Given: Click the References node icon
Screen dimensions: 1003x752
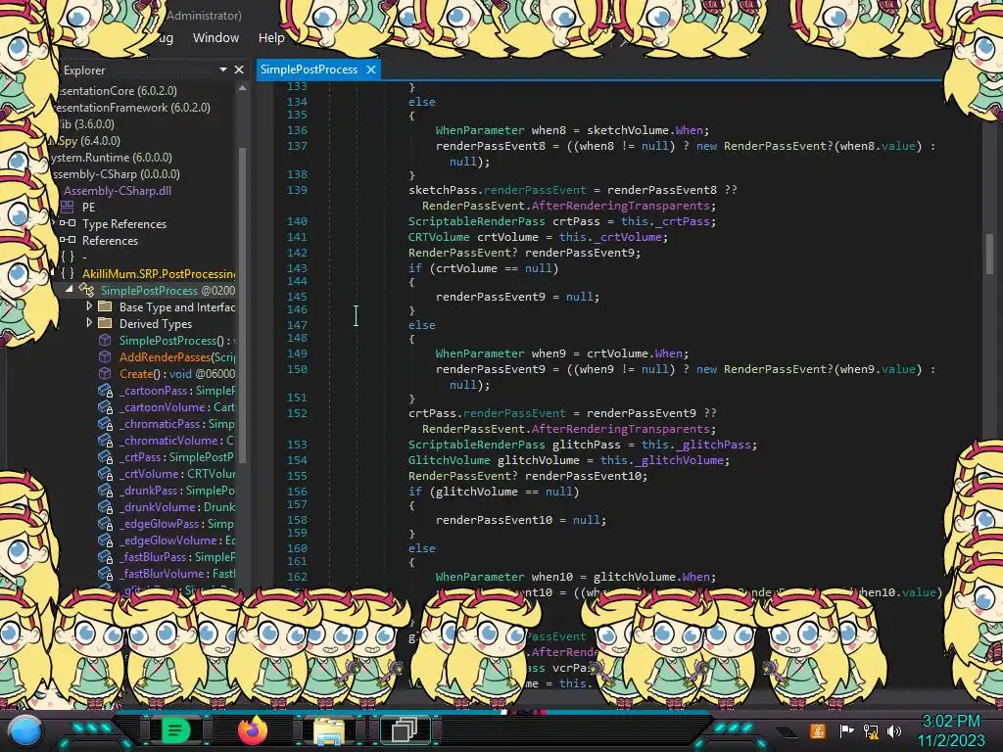Looking at the screenshot, I should [68, 240].
